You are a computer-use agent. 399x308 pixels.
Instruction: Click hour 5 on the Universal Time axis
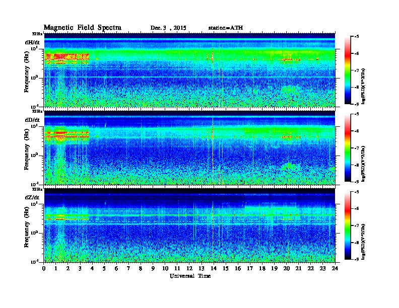coord(105,268)
